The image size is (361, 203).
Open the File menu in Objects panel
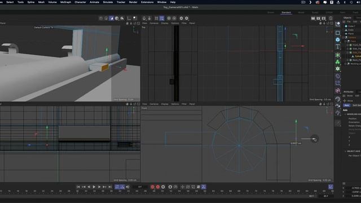point(349,21)
